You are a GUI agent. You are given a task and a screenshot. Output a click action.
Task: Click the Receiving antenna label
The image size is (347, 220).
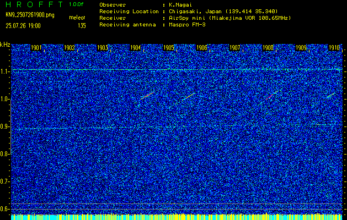(127, 25)
